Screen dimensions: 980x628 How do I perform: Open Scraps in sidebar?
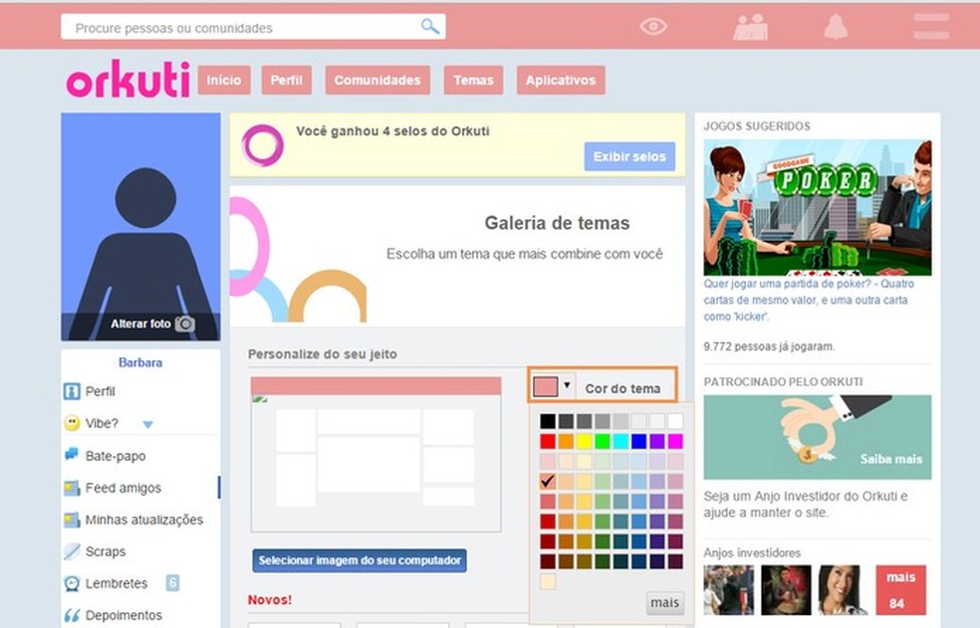106,551
